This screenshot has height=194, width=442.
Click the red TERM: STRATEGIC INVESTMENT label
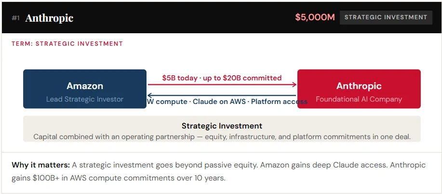[67, 44]
